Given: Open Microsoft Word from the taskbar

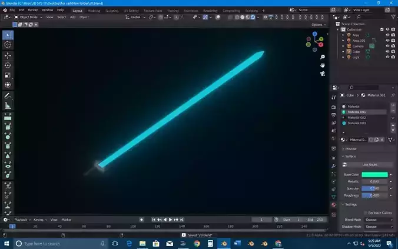Looking at the screenshot, I should pyautogui.click(x=237, y=244).
